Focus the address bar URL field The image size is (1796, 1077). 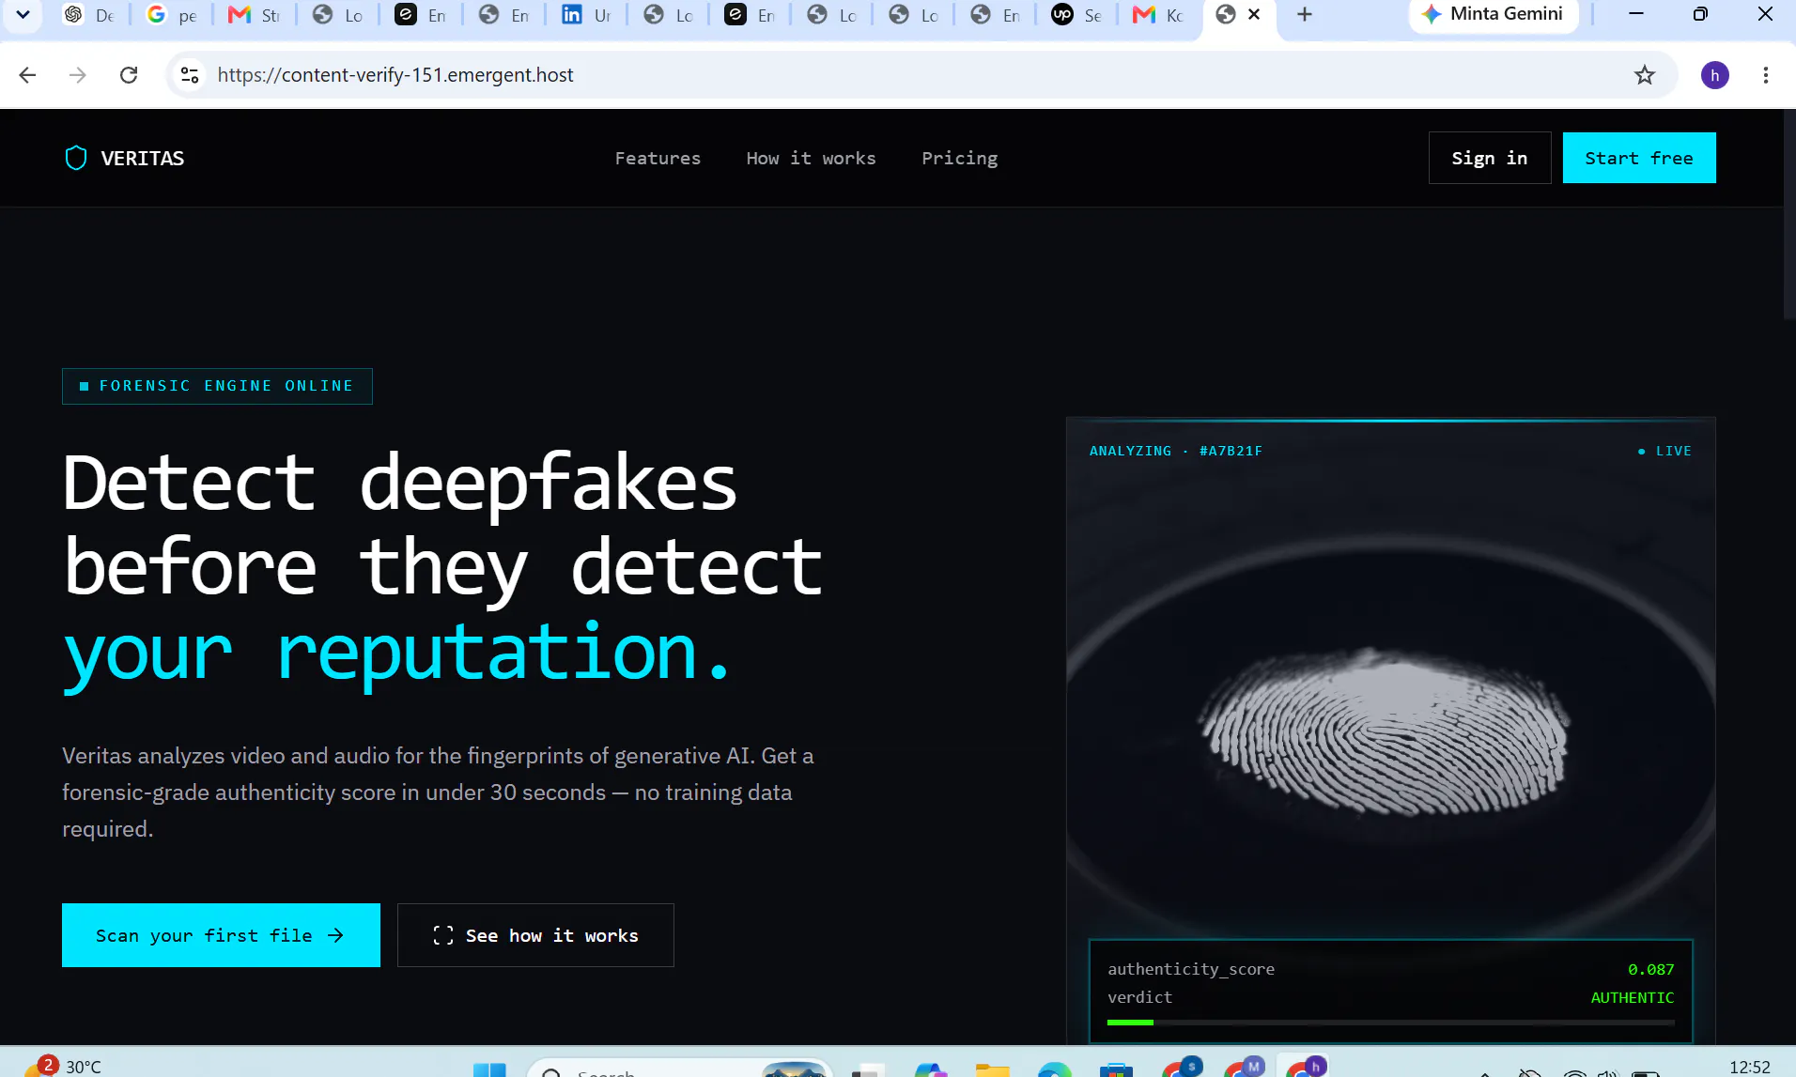(x=921, y=75)
